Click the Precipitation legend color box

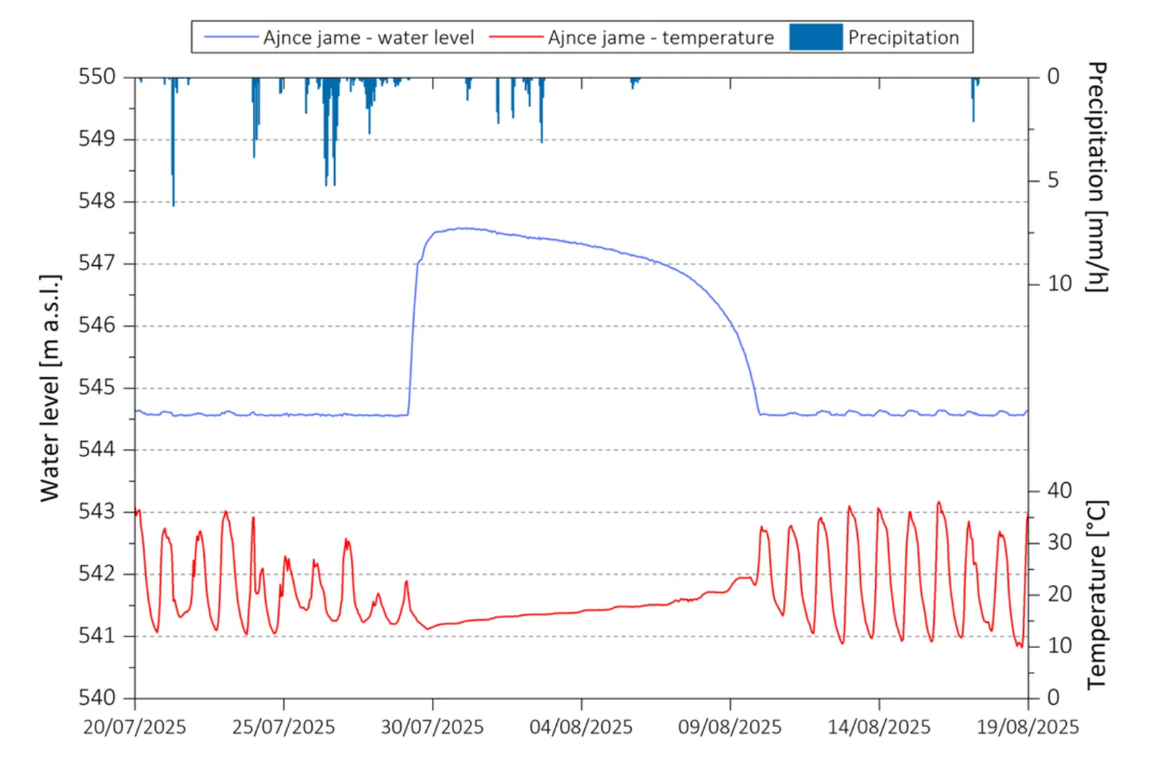point(816,37)
